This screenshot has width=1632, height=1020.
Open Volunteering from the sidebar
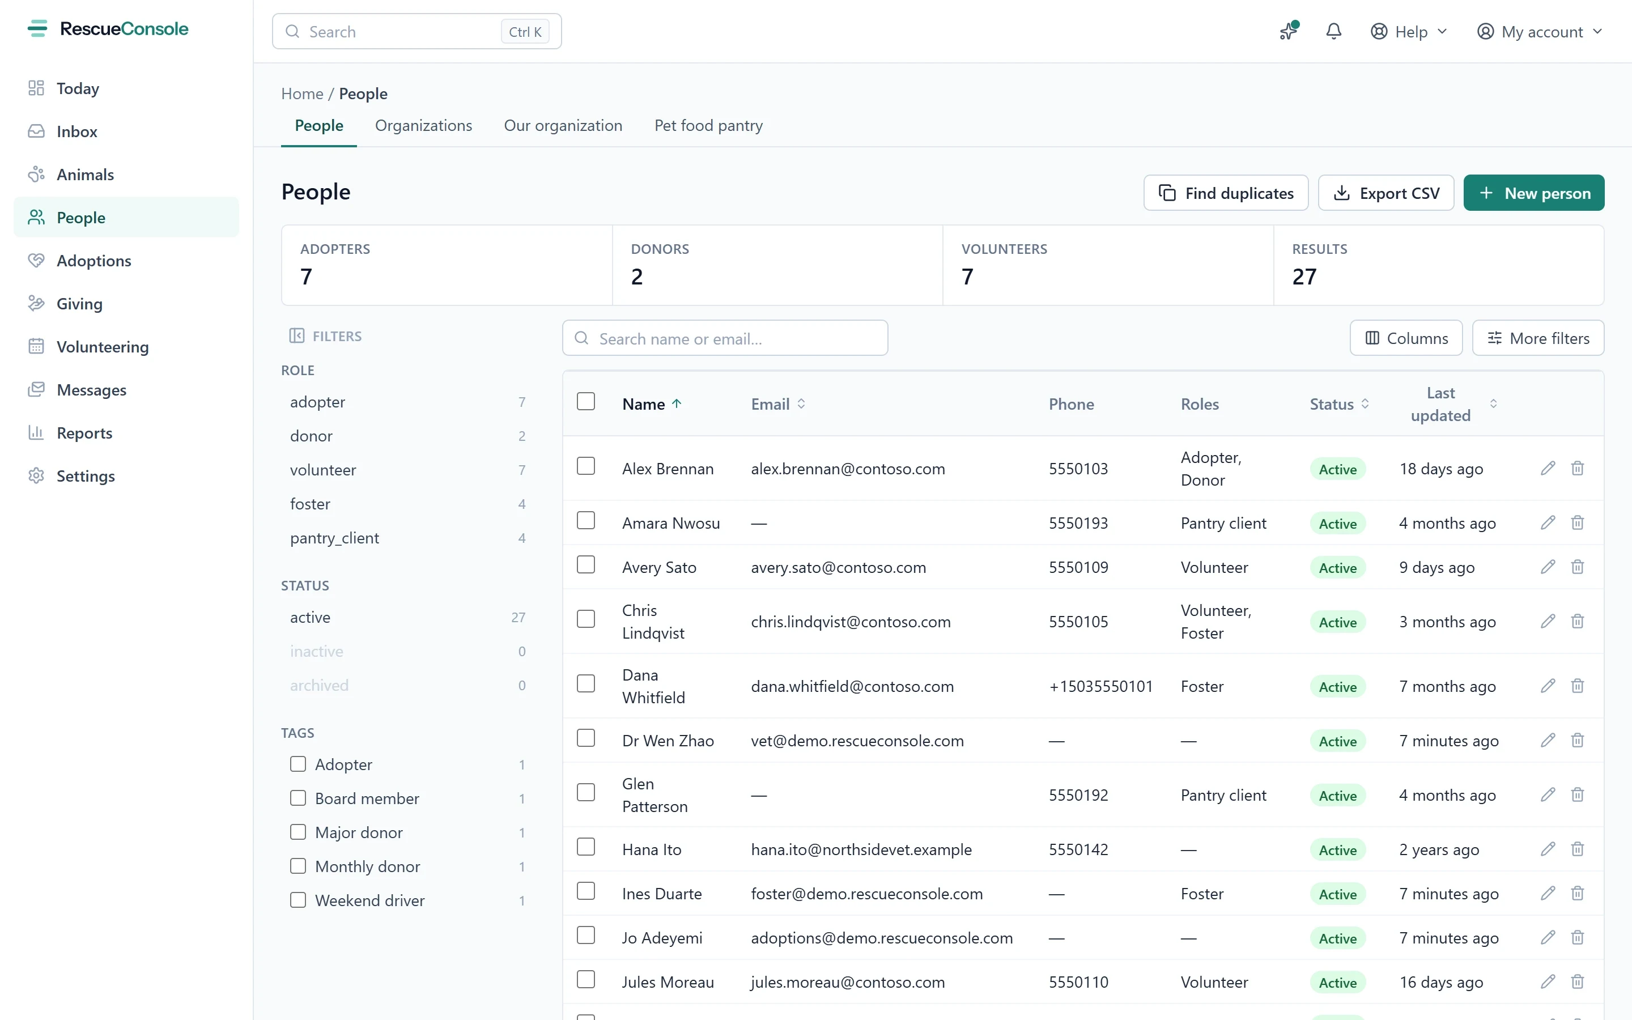pos(126,347)
